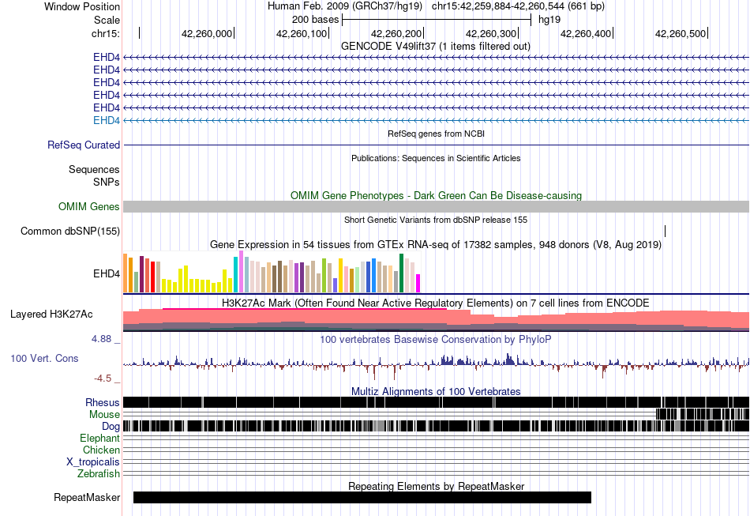The width and height of the screenshot is (750, 516).
Task: Click the Dog alignment row label
Action: [111, 427]
